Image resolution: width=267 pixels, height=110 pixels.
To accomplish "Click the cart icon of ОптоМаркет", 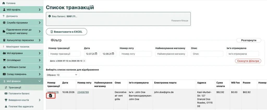I will point(4,60).
